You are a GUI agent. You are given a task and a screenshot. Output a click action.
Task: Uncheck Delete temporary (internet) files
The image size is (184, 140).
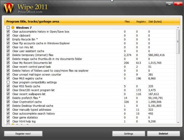click(8, 55)
